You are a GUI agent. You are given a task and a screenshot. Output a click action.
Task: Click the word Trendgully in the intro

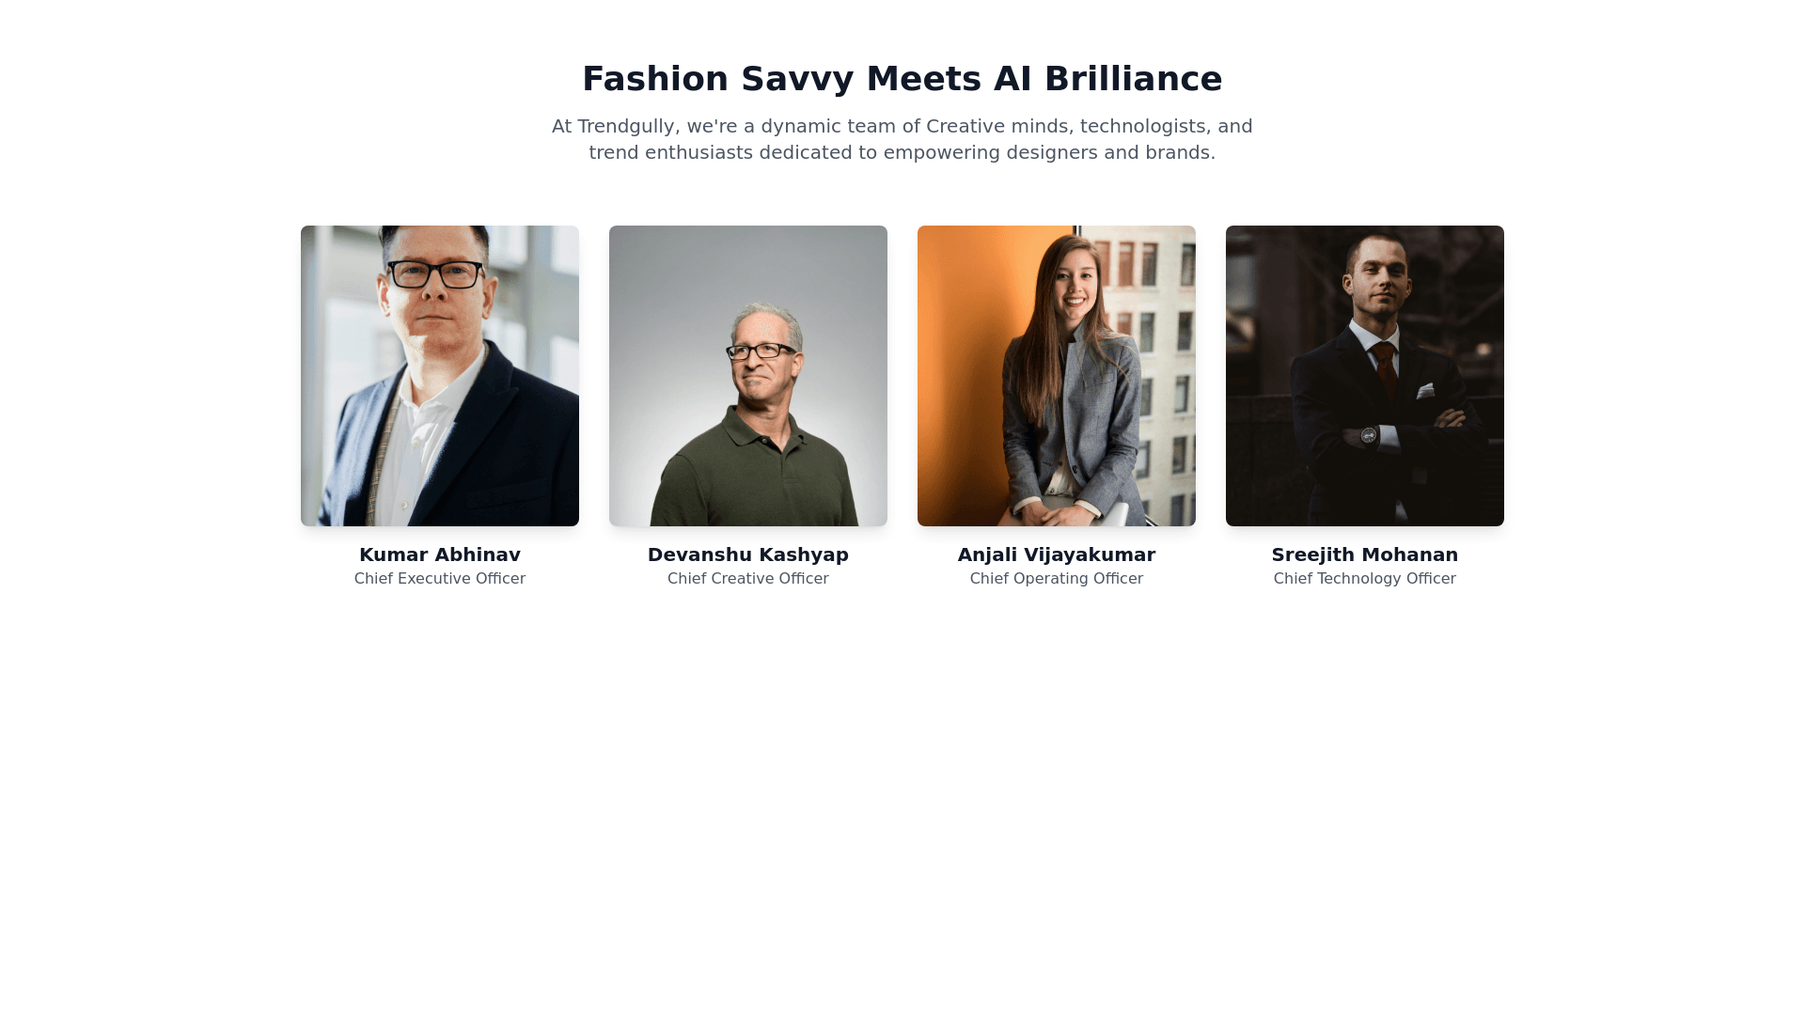[626, 126]
